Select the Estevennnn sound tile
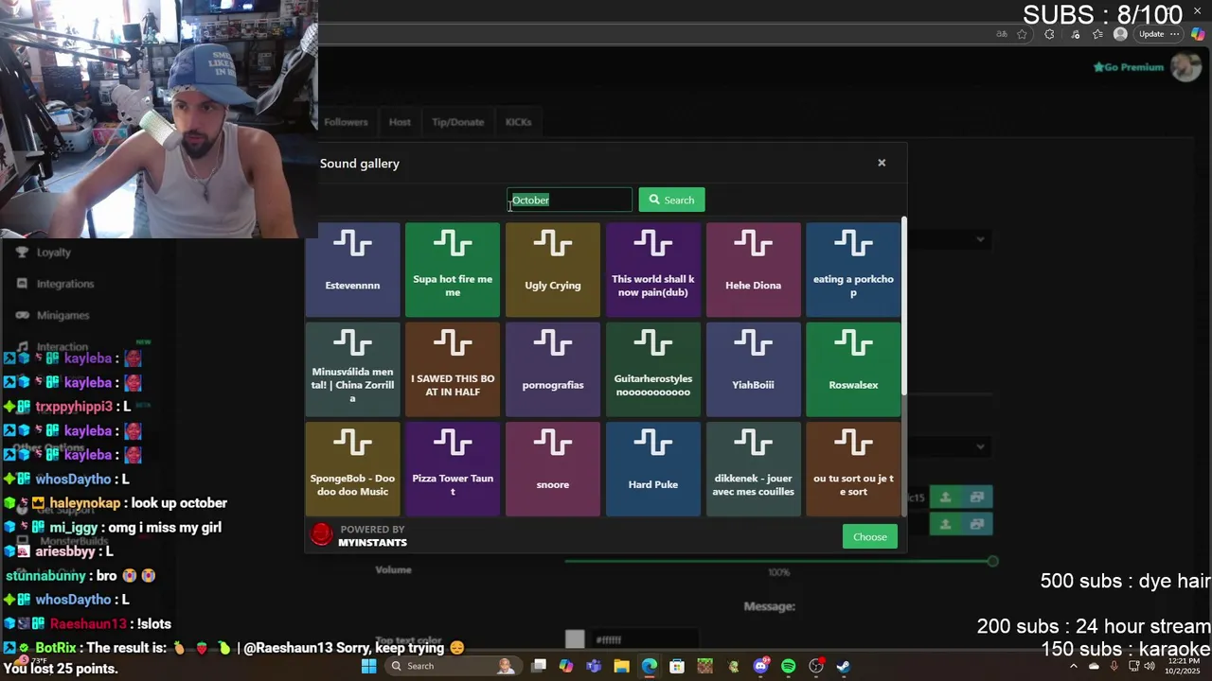Image resolution: width=1212 pixels, height=681 pixels. coord(352,270)
